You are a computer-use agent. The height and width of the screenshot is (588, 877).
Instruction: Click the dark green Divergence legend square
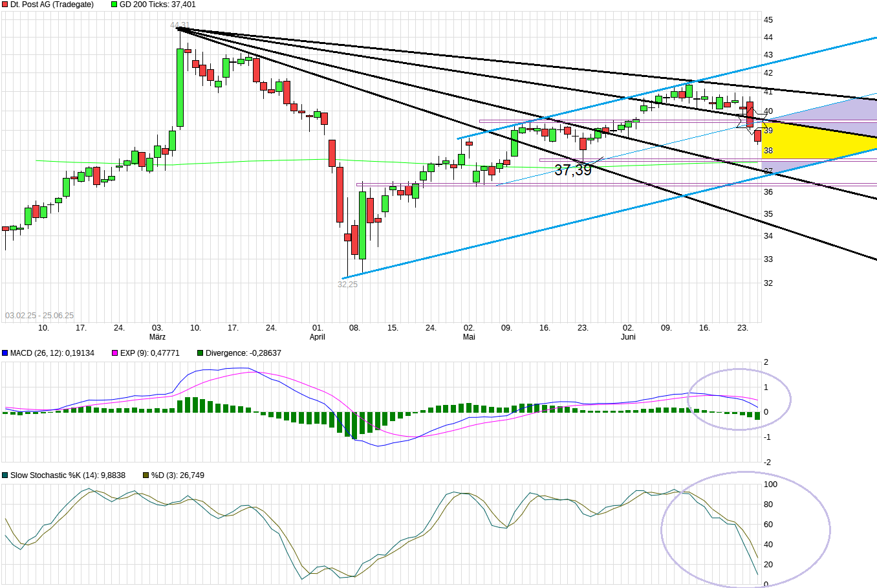(x=200, y=353)
